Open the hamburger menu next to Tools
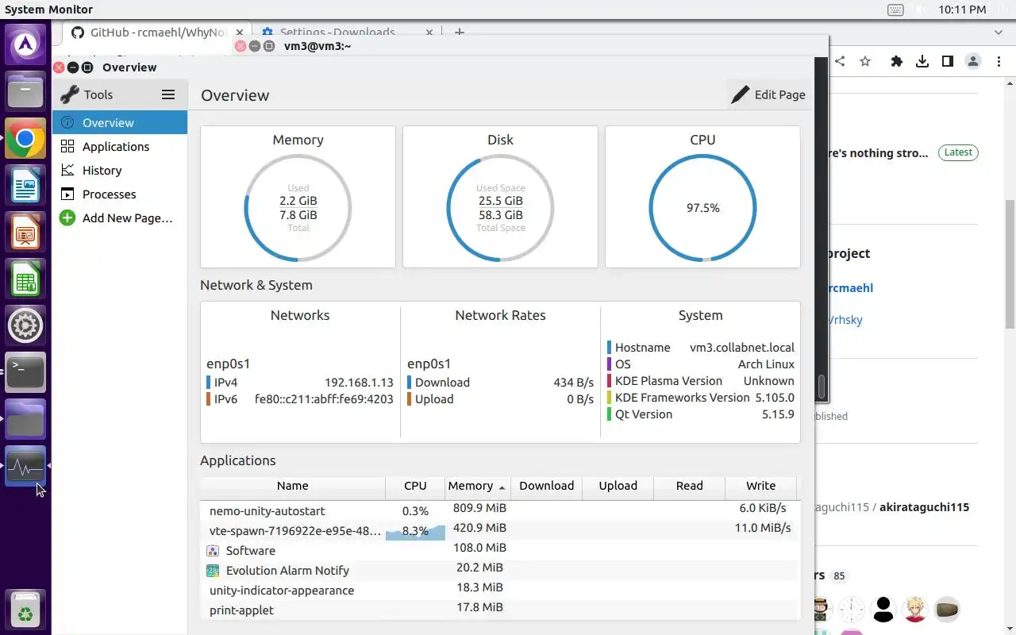 tap(168, 94)
